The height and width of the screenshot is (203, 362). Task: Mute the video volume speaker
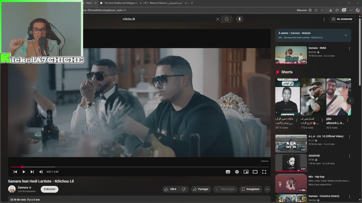tap(41, 172)
